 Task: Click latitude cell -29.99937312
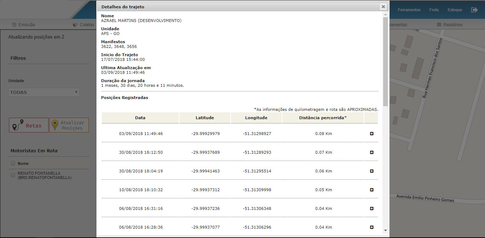pyautogui.click(x=205, y=190)
